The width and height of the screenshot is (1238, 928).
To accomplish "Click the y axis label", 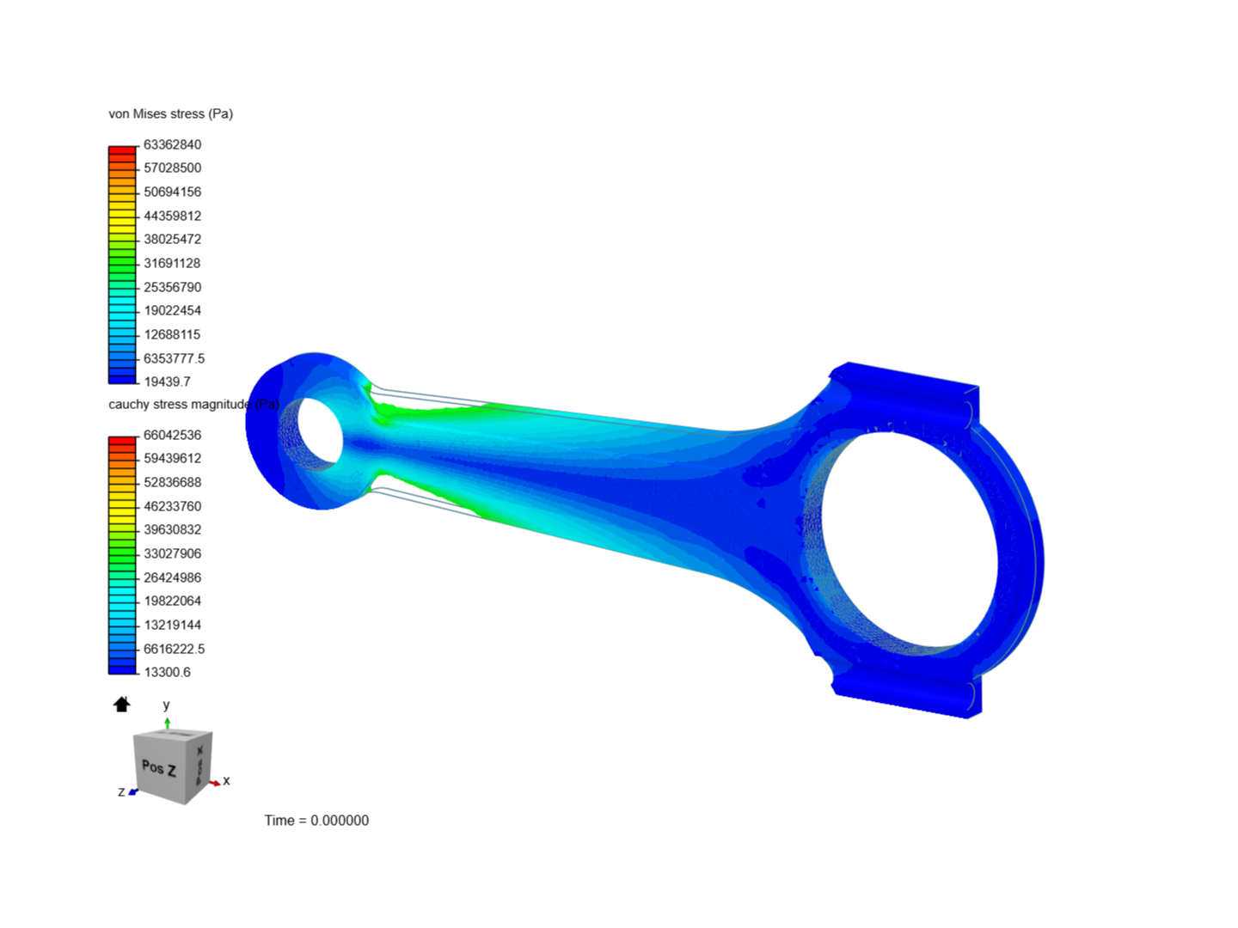I will (x=167, y=705).
